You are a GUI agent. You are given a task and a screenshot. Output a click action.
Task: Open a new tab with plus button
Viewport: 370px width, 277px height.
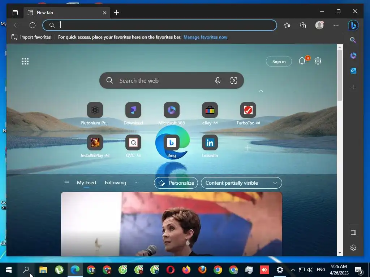click(x=116, y=13)
